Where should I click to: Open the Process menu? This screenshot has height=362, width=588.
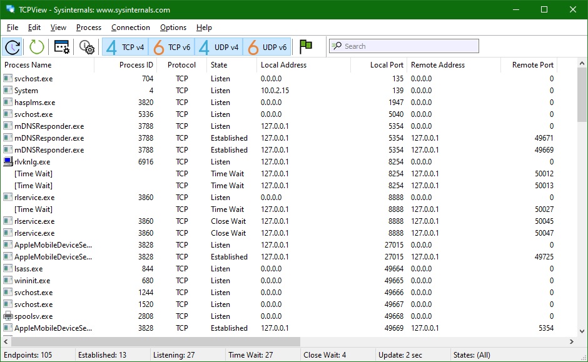click(88, 28)
